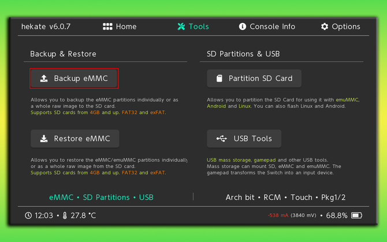Click the Tools wrench icon
The height and width of the screenshot is (242, 387).
pos(181,27)
